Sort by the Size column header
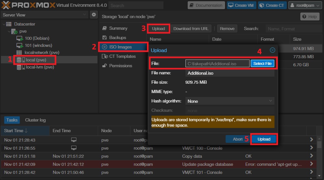 306,39
